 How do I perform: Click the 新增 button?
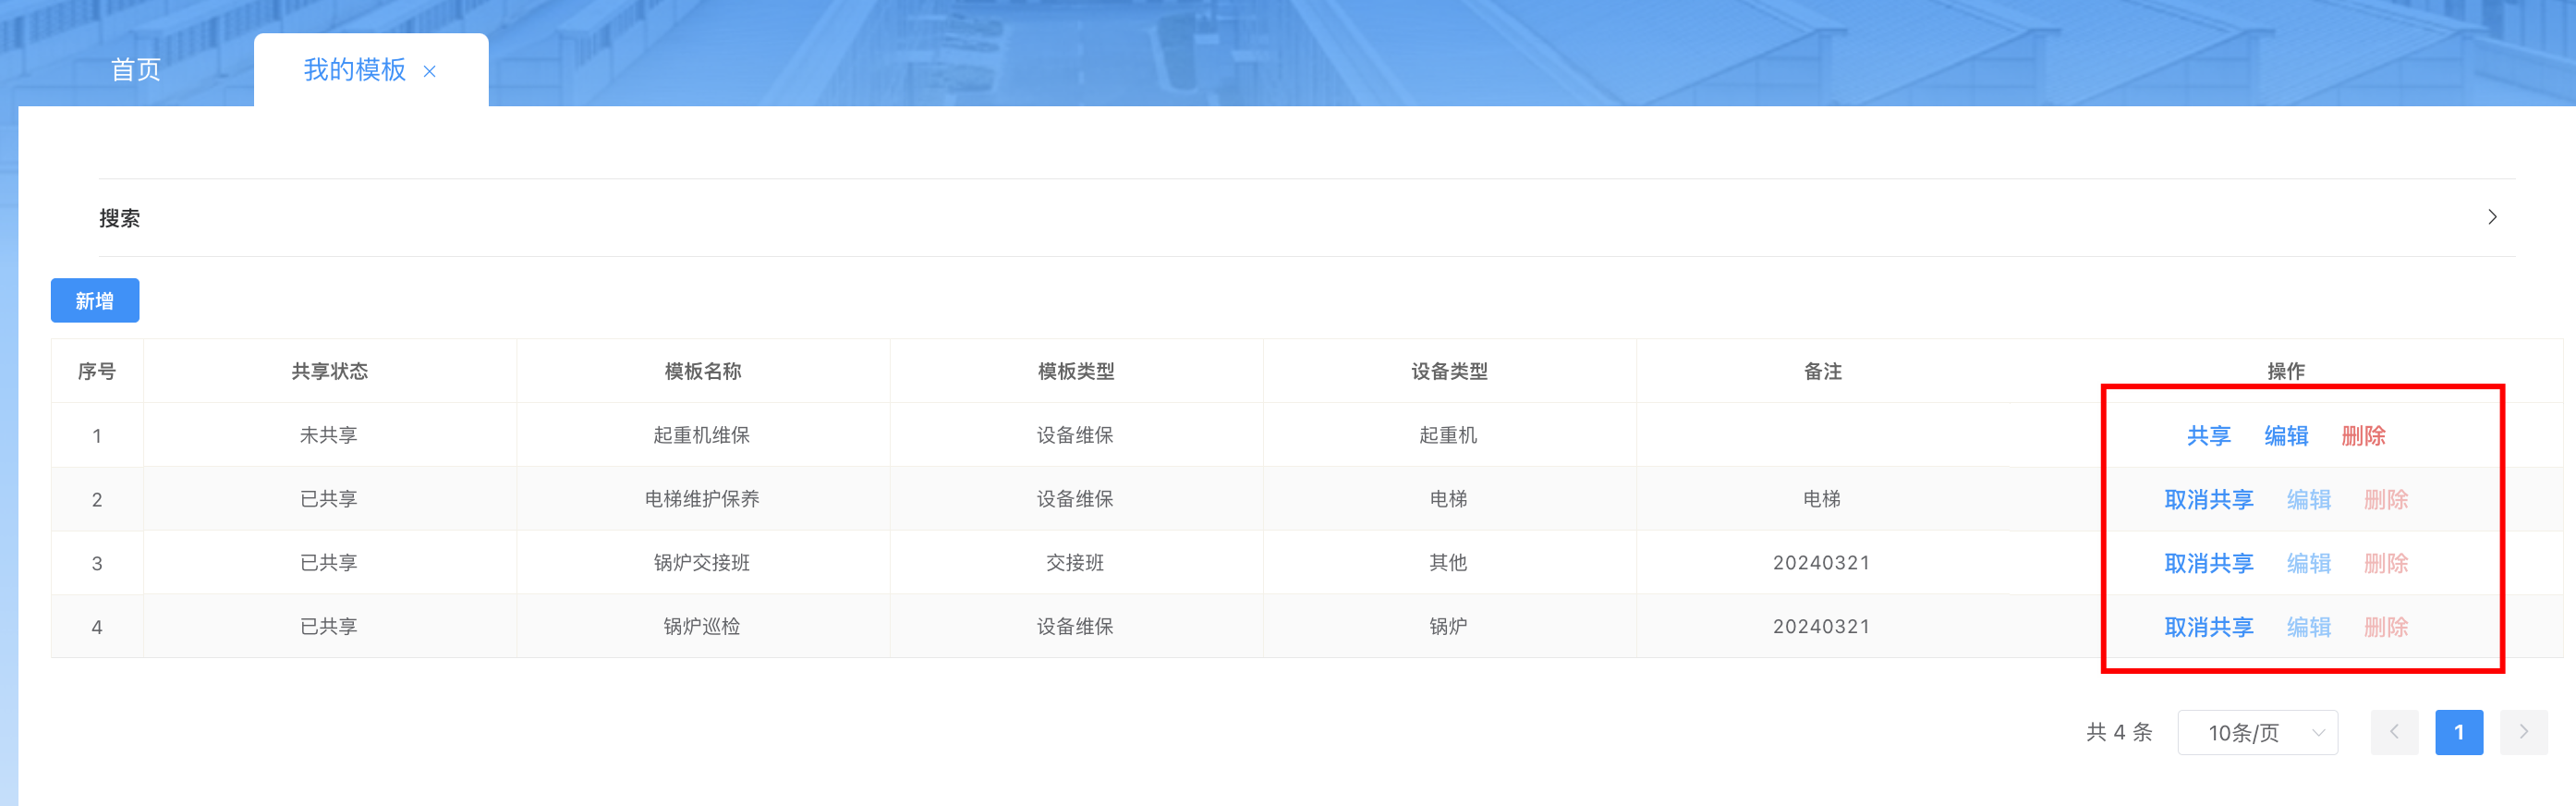coord(95,300)
